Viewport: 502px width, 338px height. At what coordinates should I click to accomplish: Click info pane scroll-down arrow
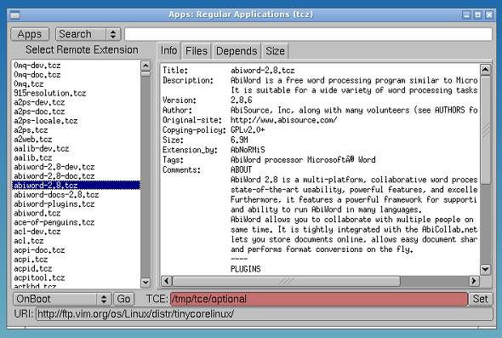coord(485,269)
